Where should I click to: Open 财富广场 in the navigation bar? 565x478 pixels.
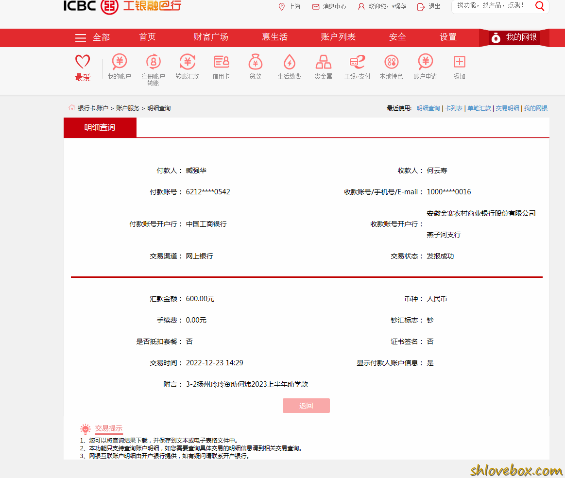click(x=211, y=37)
